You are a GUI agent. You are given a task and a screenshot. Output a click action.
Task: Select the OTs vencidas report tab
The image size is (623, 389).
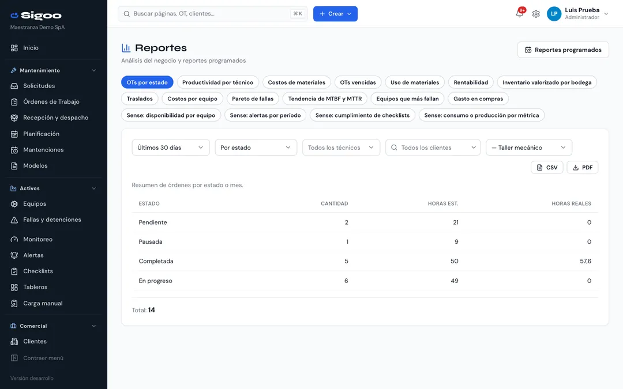[x=358, y=82]
